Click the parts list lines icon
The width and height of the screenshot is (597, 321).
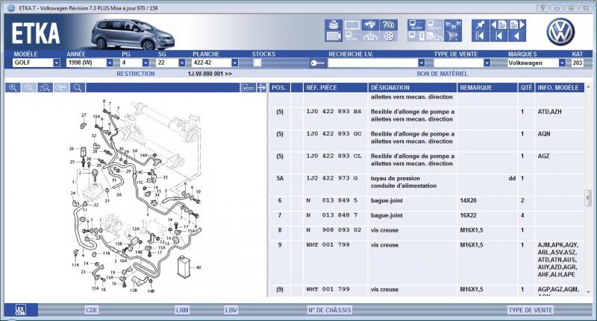[x=334, y=36]
